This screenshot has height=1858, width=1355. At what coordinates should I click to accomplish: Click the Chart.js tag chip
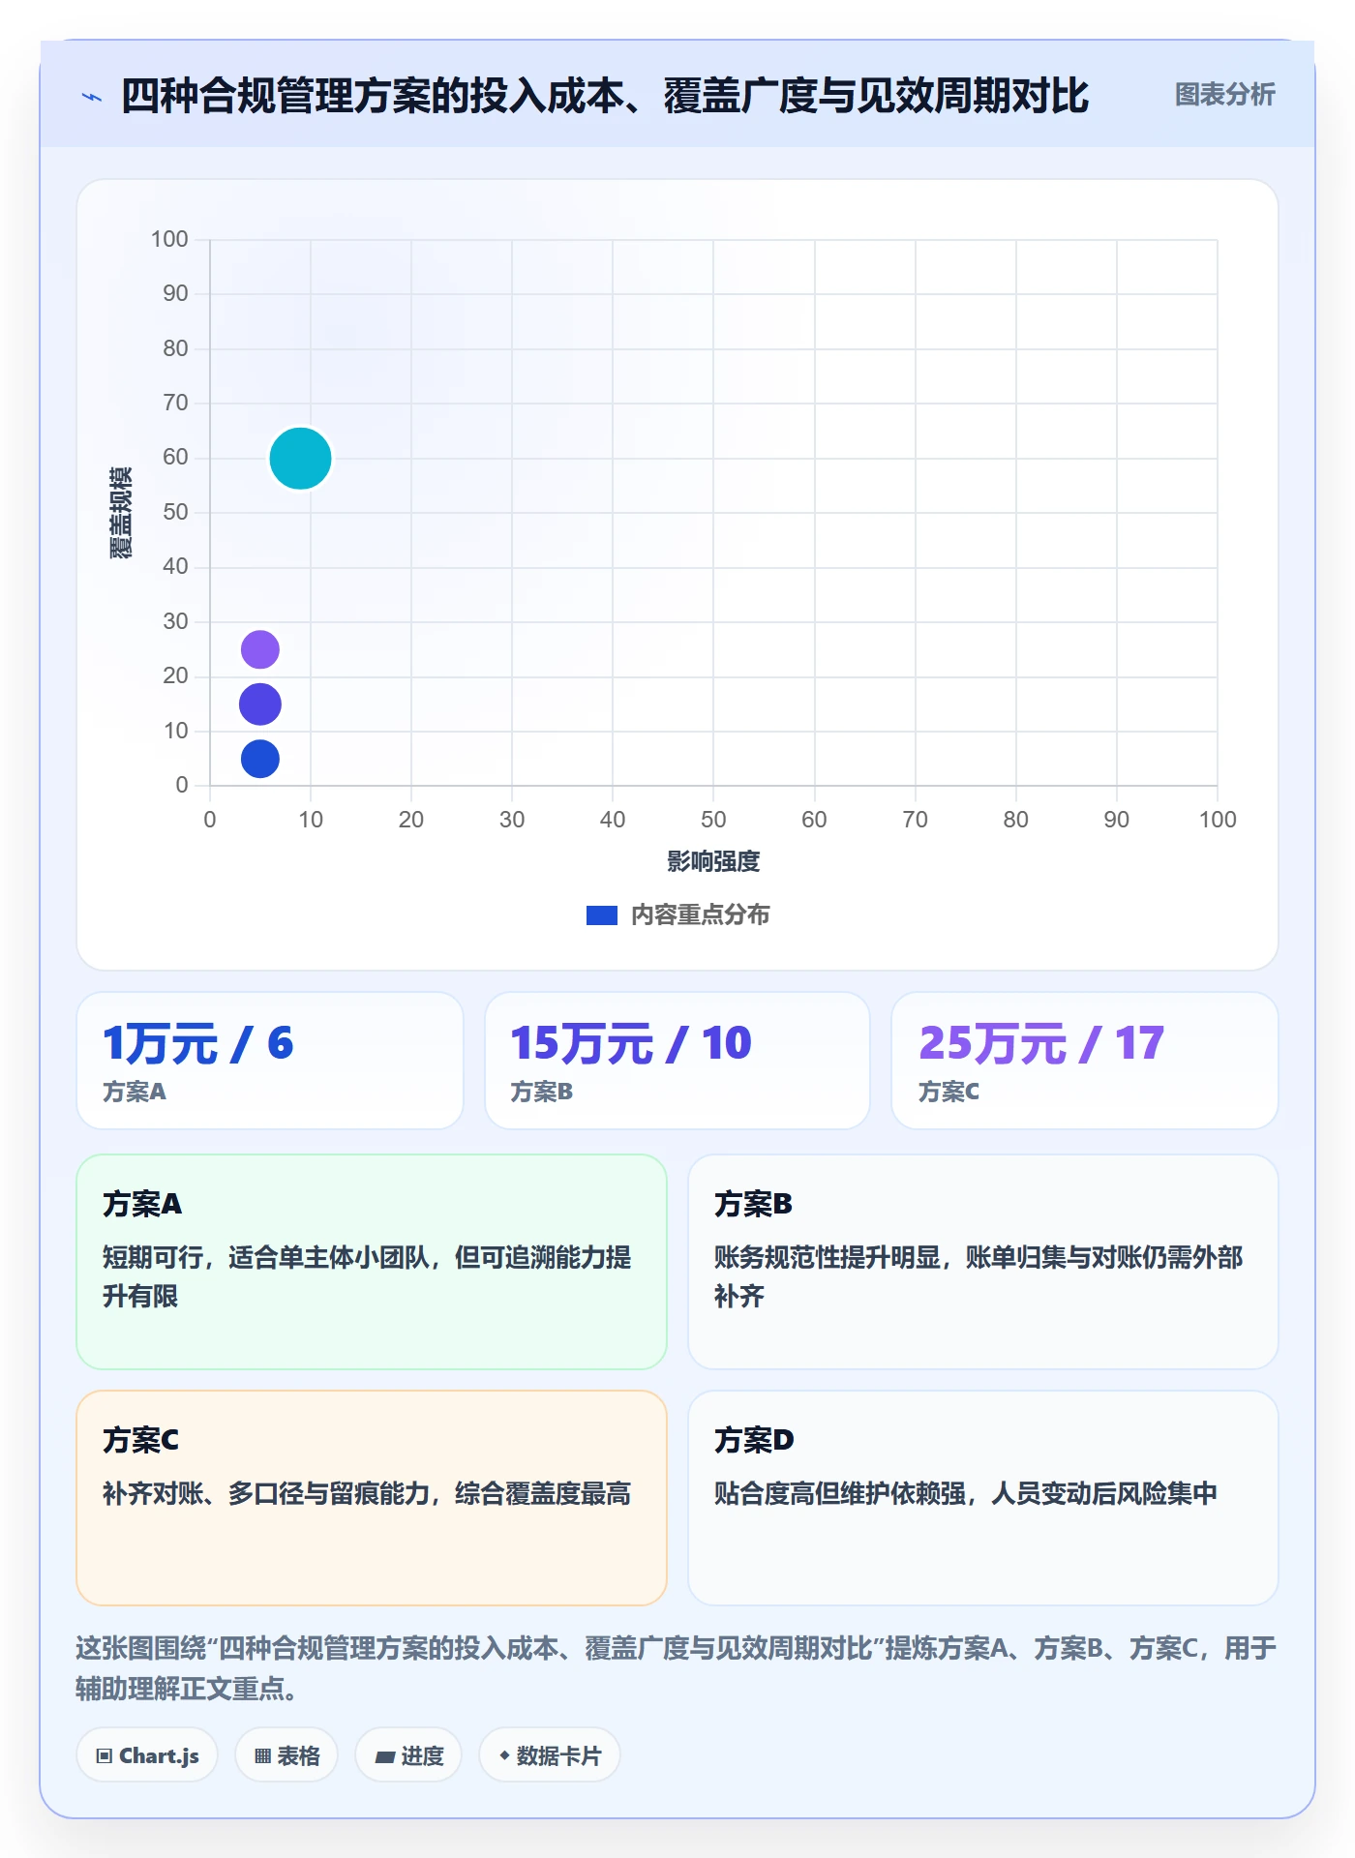pos(147,1755)
